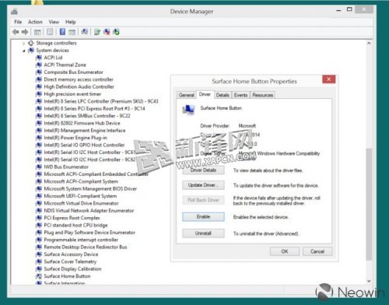Switch to the Details tab
Screen dimensions: 389x305
tap(223, 95)
